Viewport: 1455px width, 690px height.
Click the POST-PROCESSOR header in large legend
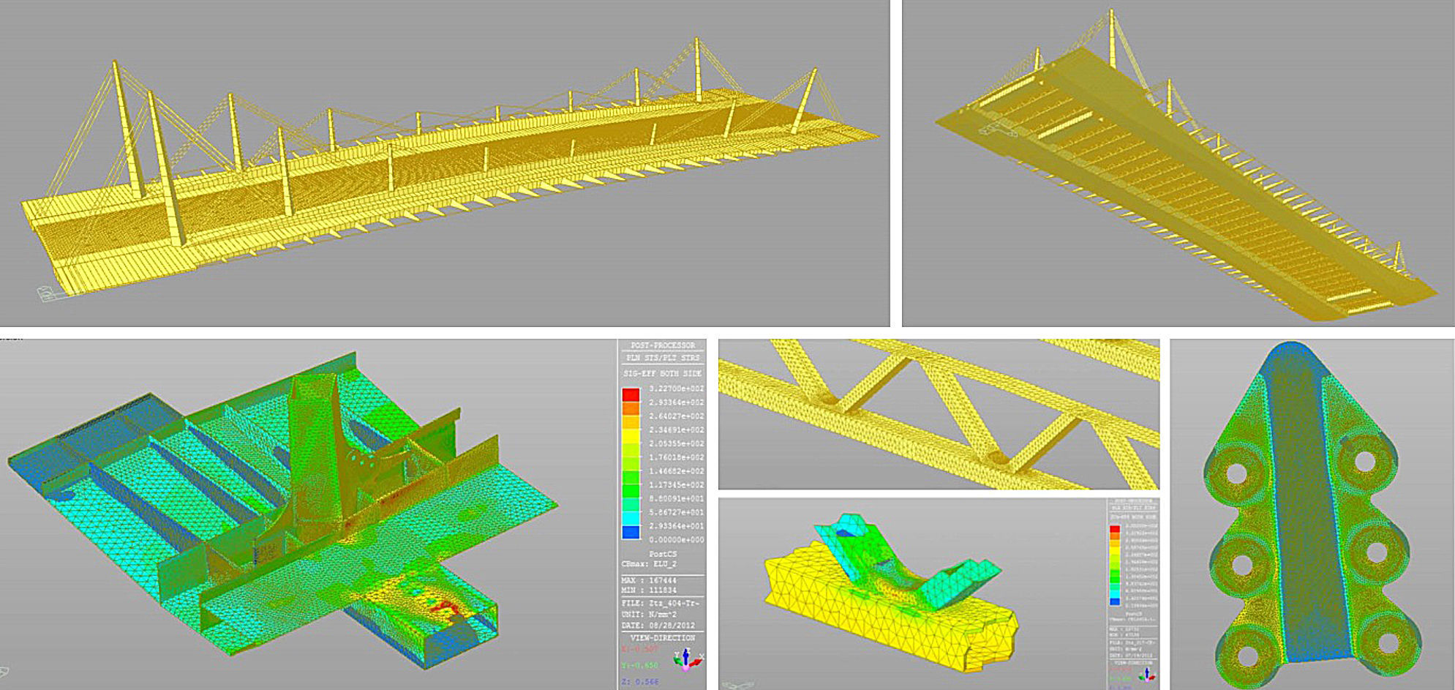tap(663, 345)
